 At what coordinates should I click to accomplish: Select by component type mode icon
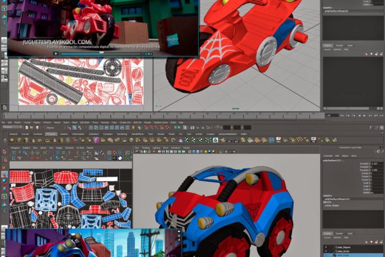[x=80, y=127]
